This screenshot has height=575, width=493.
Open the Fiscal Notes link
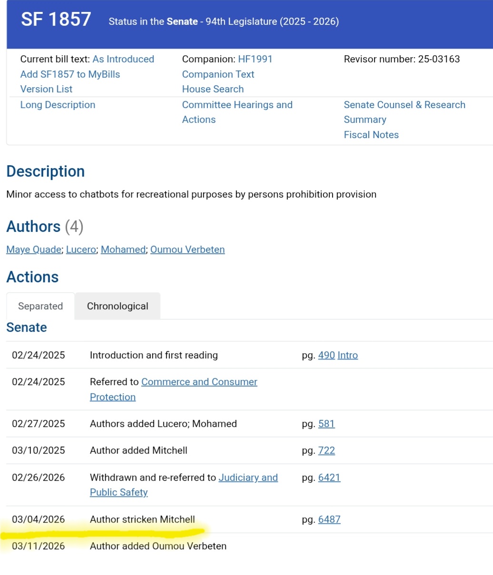[371, 135]
